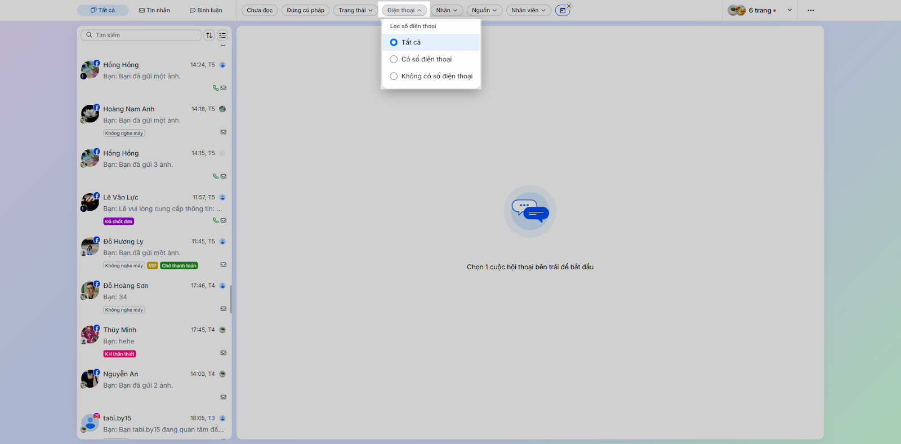Viewport: 901px width, 444px height.
Task: Click assignee avatar icon on Lê Văn Lực row
Action: click(222, 197)
